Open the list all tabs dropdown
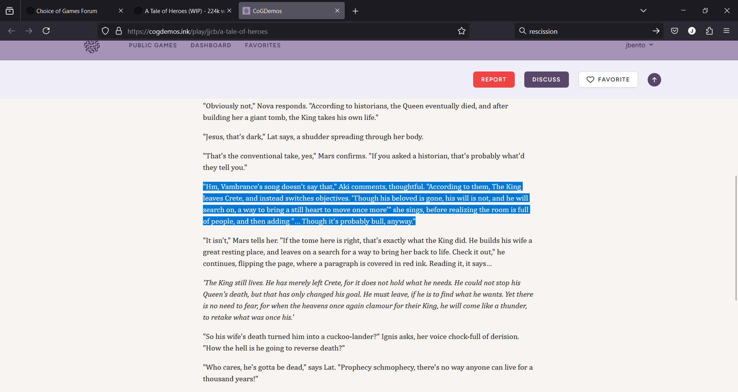Image resolution: width=738 pixels, height=392 pixels. pyautogui.click(x=643, y=11)
